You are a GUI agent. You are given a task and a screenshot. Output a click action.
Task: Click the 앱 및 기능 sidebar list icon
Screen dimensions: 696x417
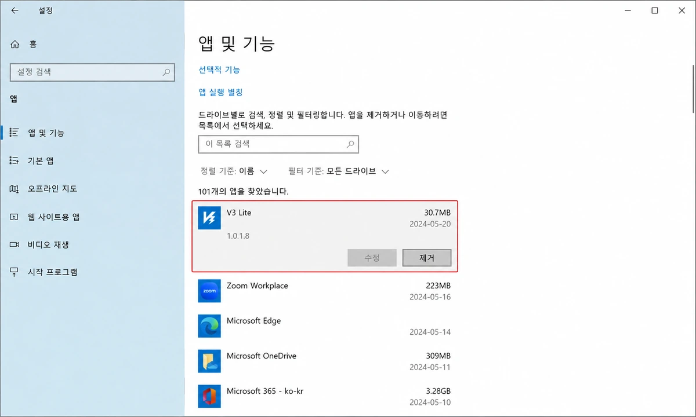point(14,133)
